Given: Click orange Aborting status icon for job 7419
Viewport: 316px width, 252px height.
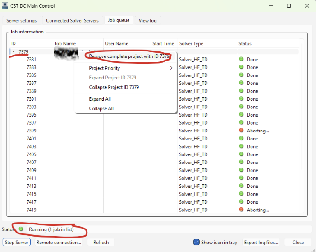Looking at the screenshot, I should tap(241, 210).
